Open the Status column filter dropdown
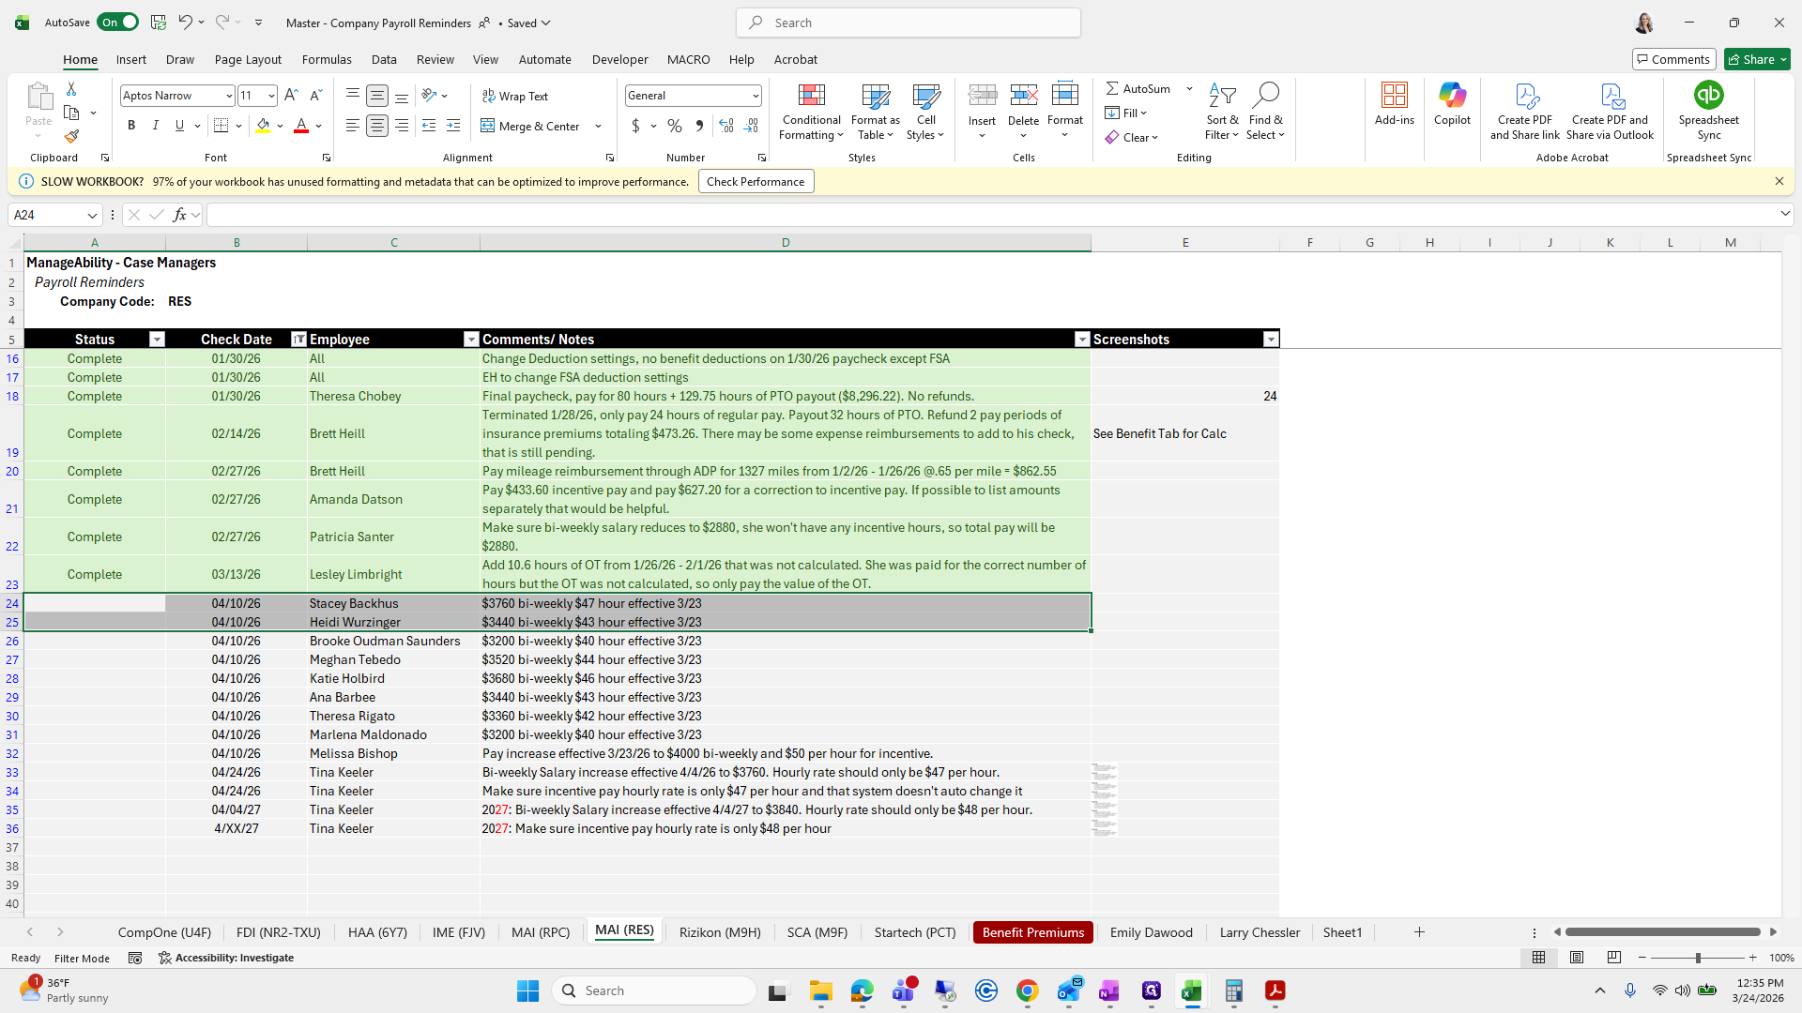This screenshot has width=1802, height=1013. (157, 340)
